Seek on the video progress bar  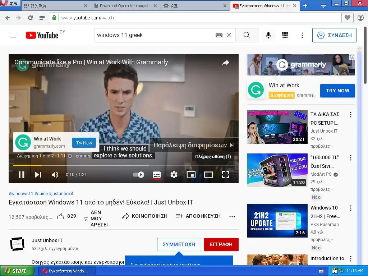pyautogui.click(x=124, y=165)
